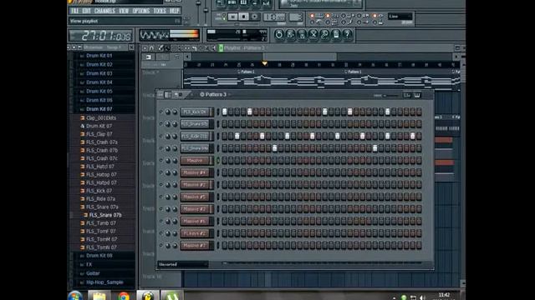This screenshot has width=535, height=300.
Task: Open the step sequencer graph editor icon
Action: pyautogui.click(x=407, y=95)
